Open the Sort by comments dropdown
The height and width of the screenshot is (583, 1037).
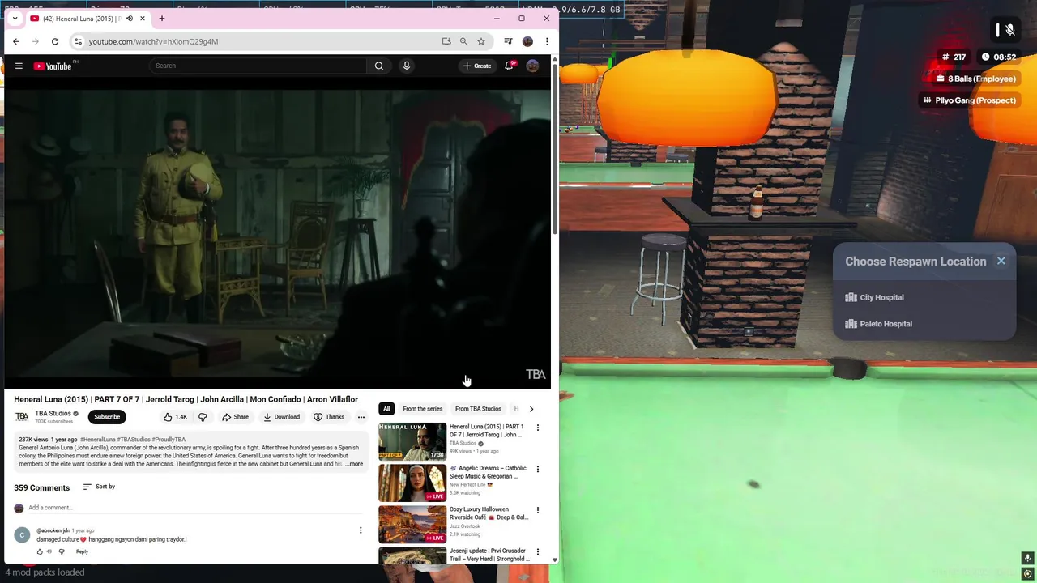tap(99, 487)
